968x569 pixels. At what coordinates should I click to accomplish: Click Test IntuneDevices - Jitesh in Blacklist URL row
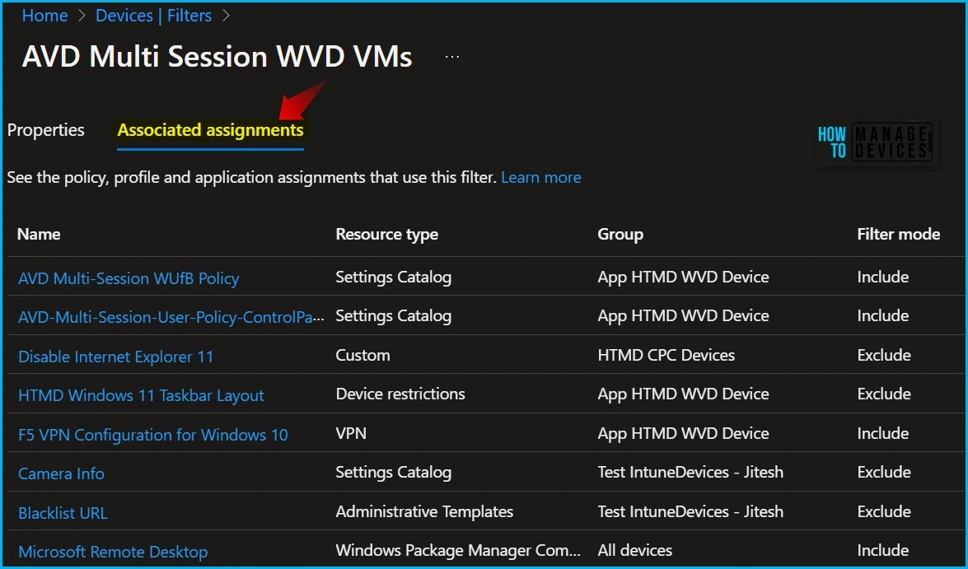click(690, 511)
